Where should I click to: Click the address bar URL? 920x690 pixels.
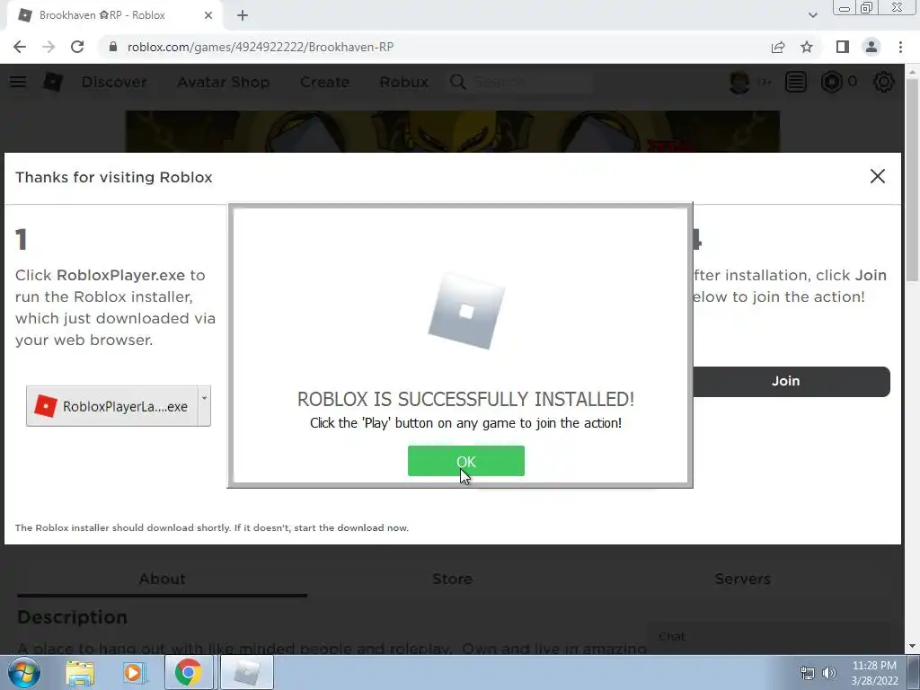260,47
